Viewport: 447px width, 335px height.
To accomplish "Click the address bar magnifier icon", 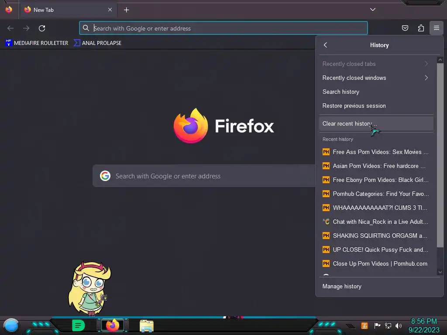I will (86, 28).
